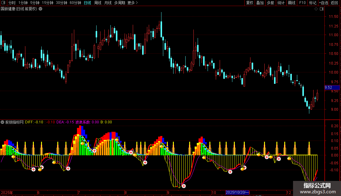The height and width of the screenshot is (196, 341).
Task: Click the diamond icon above the price axis
Action: click(316, 9)
